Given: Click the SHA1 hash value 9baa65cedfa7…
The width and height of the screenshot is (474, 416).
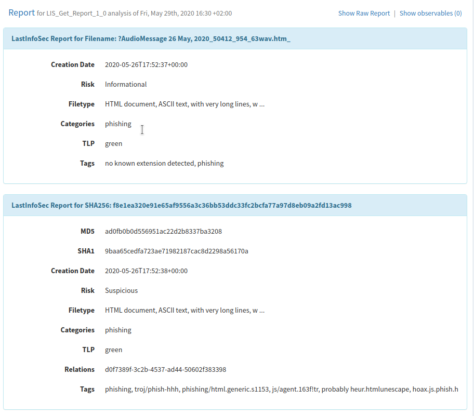Looking at the screenshot, I should [x=177, y=251].
